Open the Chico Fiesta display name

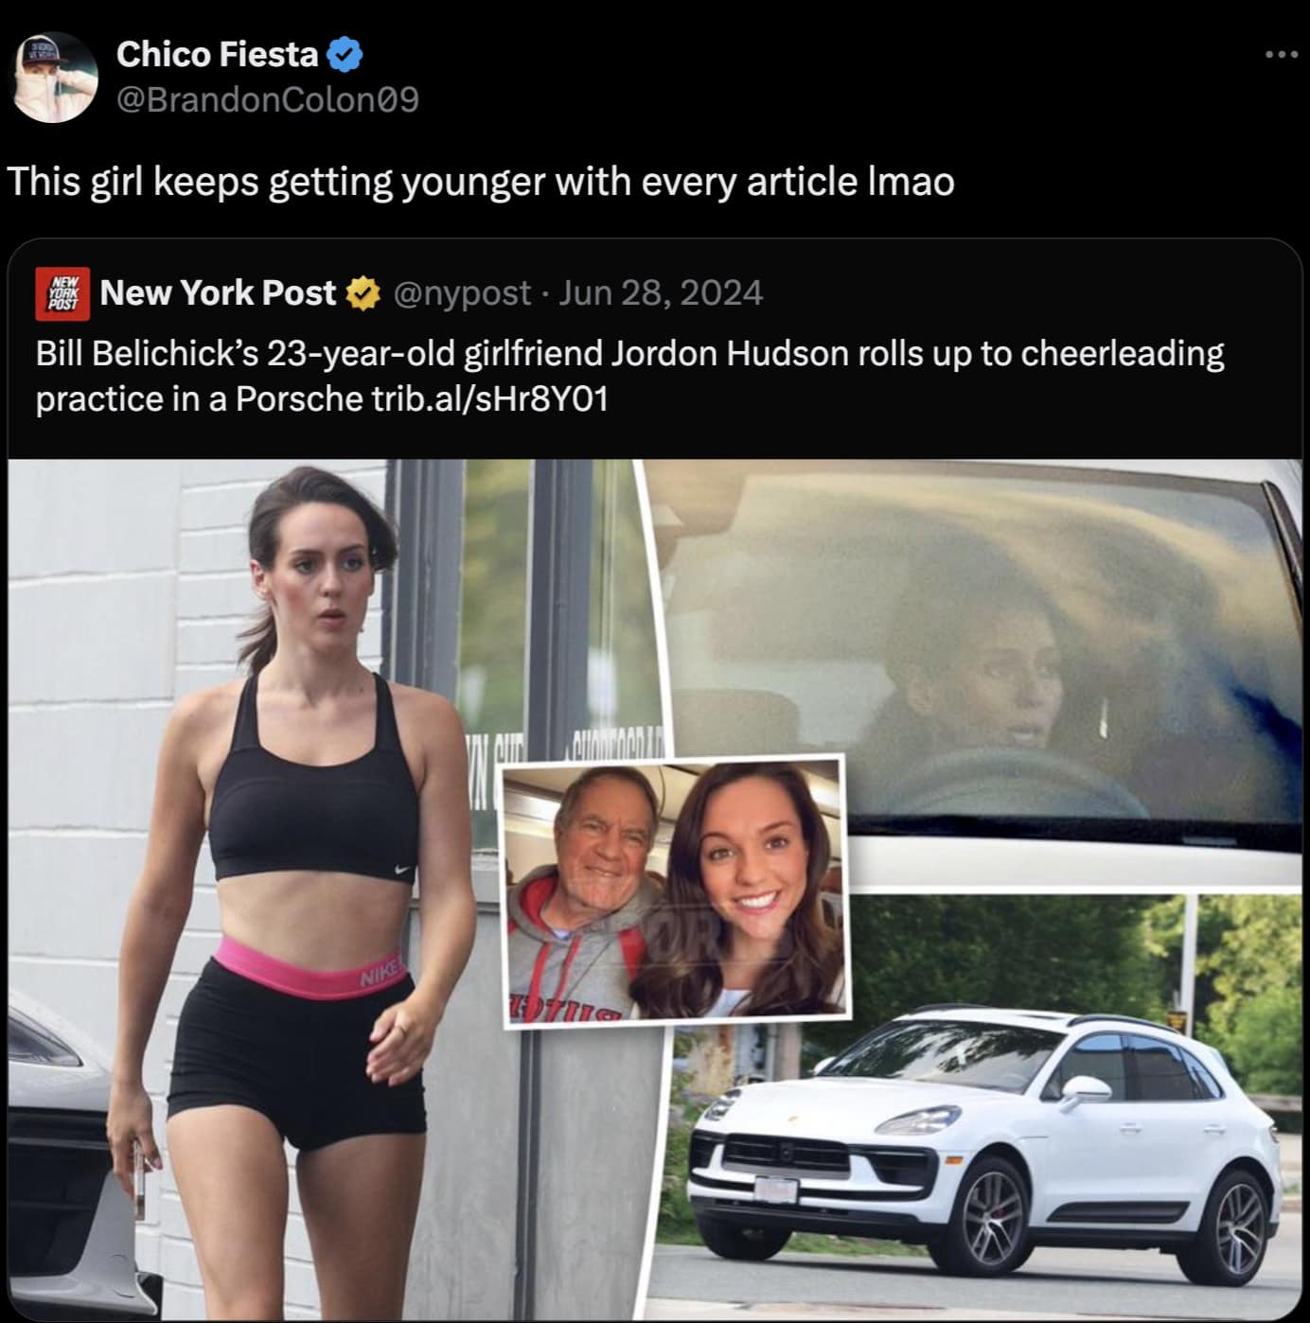(x=217, y=54)
